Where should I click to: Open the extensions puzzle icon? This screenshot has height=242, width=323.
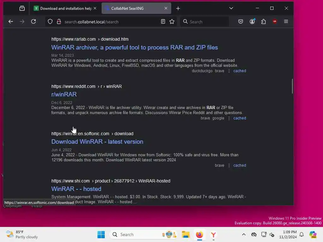263,22
